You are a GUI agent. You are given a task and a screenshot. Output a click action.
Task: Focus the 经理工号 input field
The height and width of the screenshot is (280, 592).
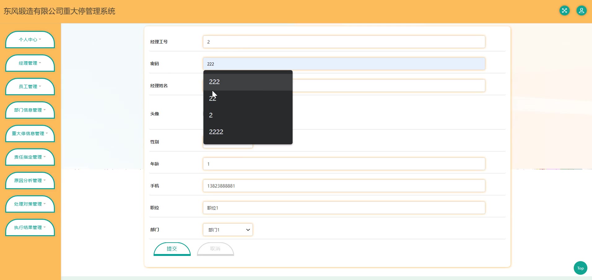pyautogui.click(x=344, y=42)
